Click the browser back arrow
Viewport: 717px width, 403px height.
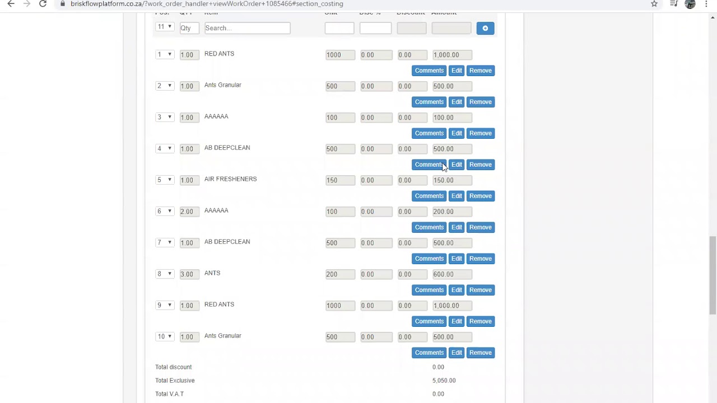pyautogui.click(x=11, y=4)
